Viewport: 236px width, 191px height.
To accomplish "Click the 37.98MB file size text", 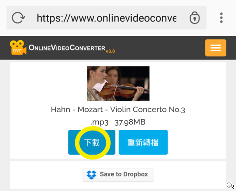I will tap(130, 122).
